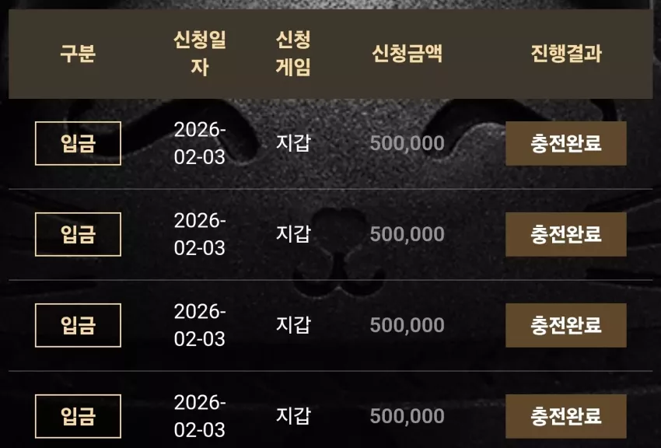Image resolution: width=661 pixels, height=448 pixels.
Task: Click 충전완료 status in the first row
Action: (x=565, y=143)
